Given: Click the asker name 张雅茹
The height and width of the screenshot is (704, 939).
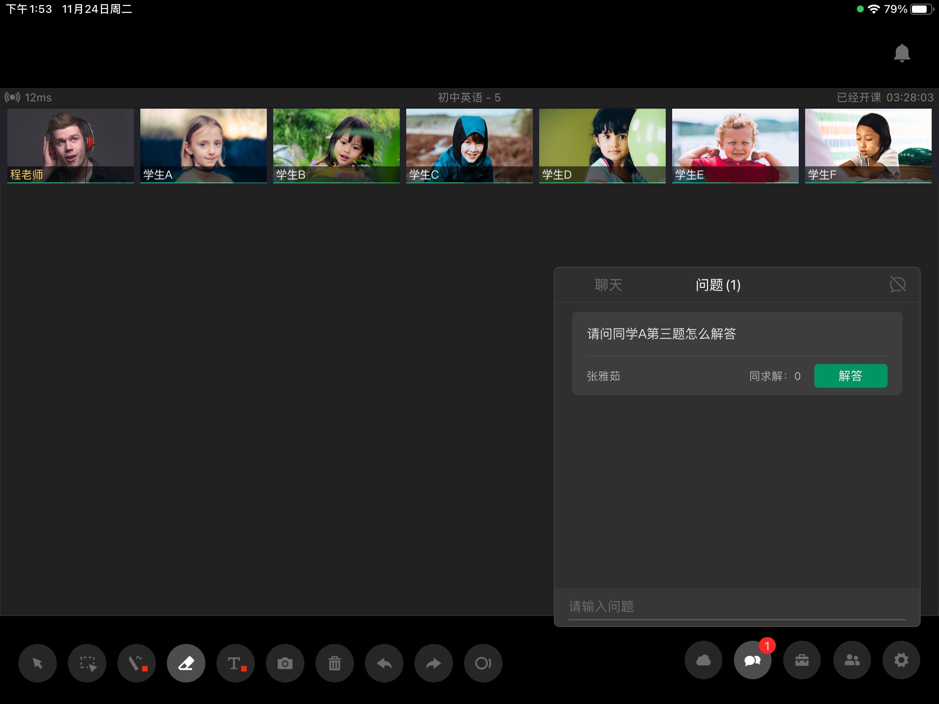Looking at the screenshot, I should 603,376.
